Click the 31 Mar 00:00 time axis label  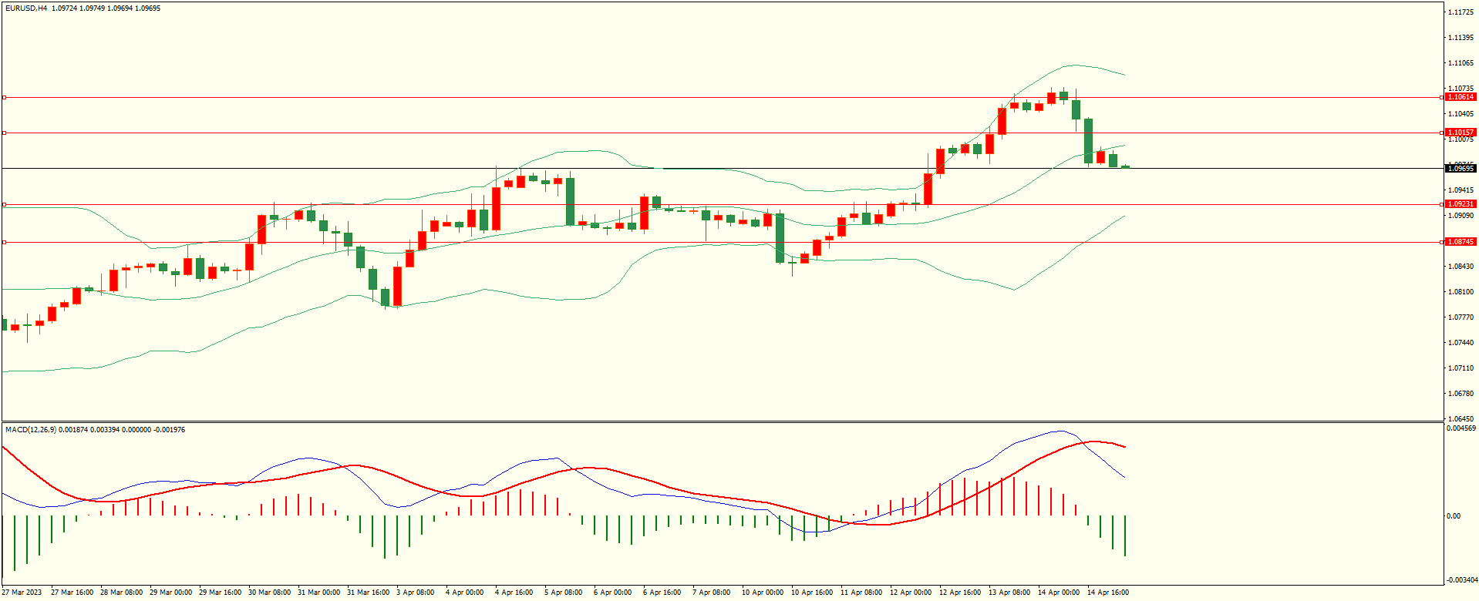pos(318,593)
